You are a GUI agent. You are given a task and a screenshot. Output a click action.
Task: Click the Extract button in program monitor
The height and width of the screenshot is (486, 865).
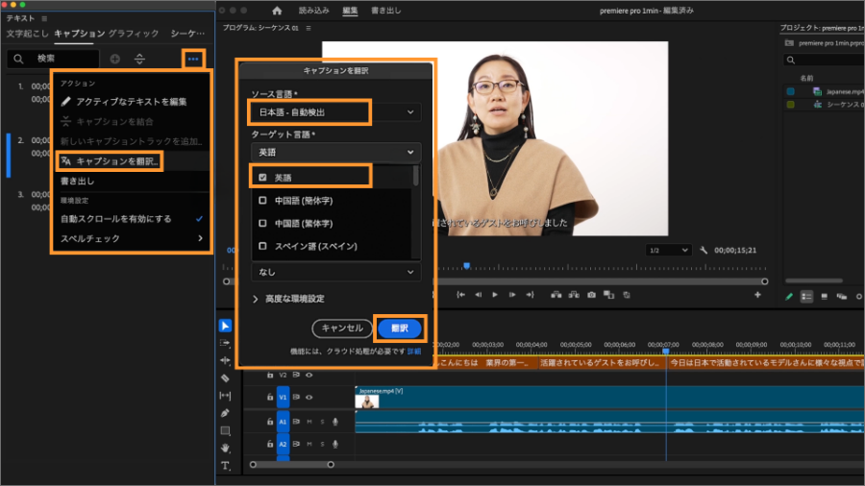click(x=574, y=295)
